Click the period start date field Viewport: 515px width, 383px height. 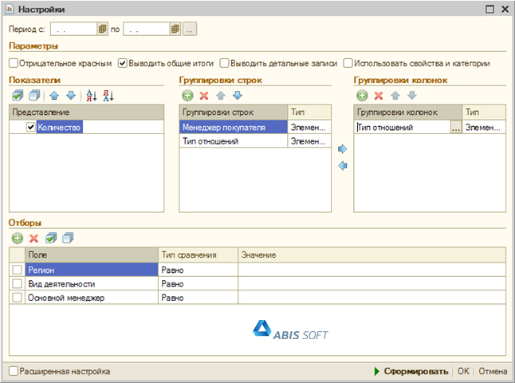[x=73, y=29]
